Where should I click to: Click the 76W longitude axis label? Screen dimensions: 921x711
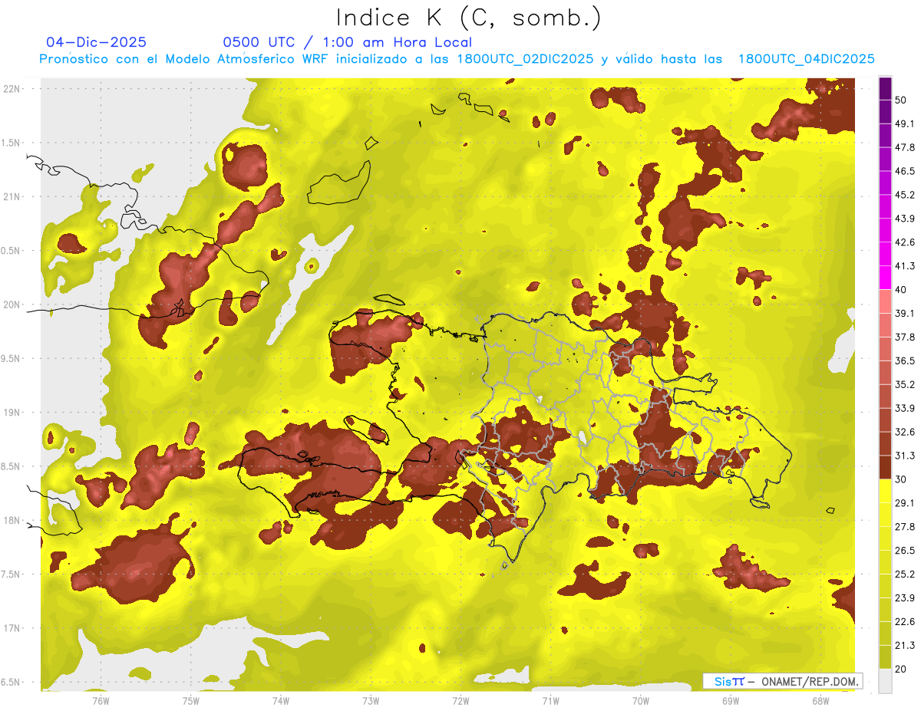[x=101, y=700]
